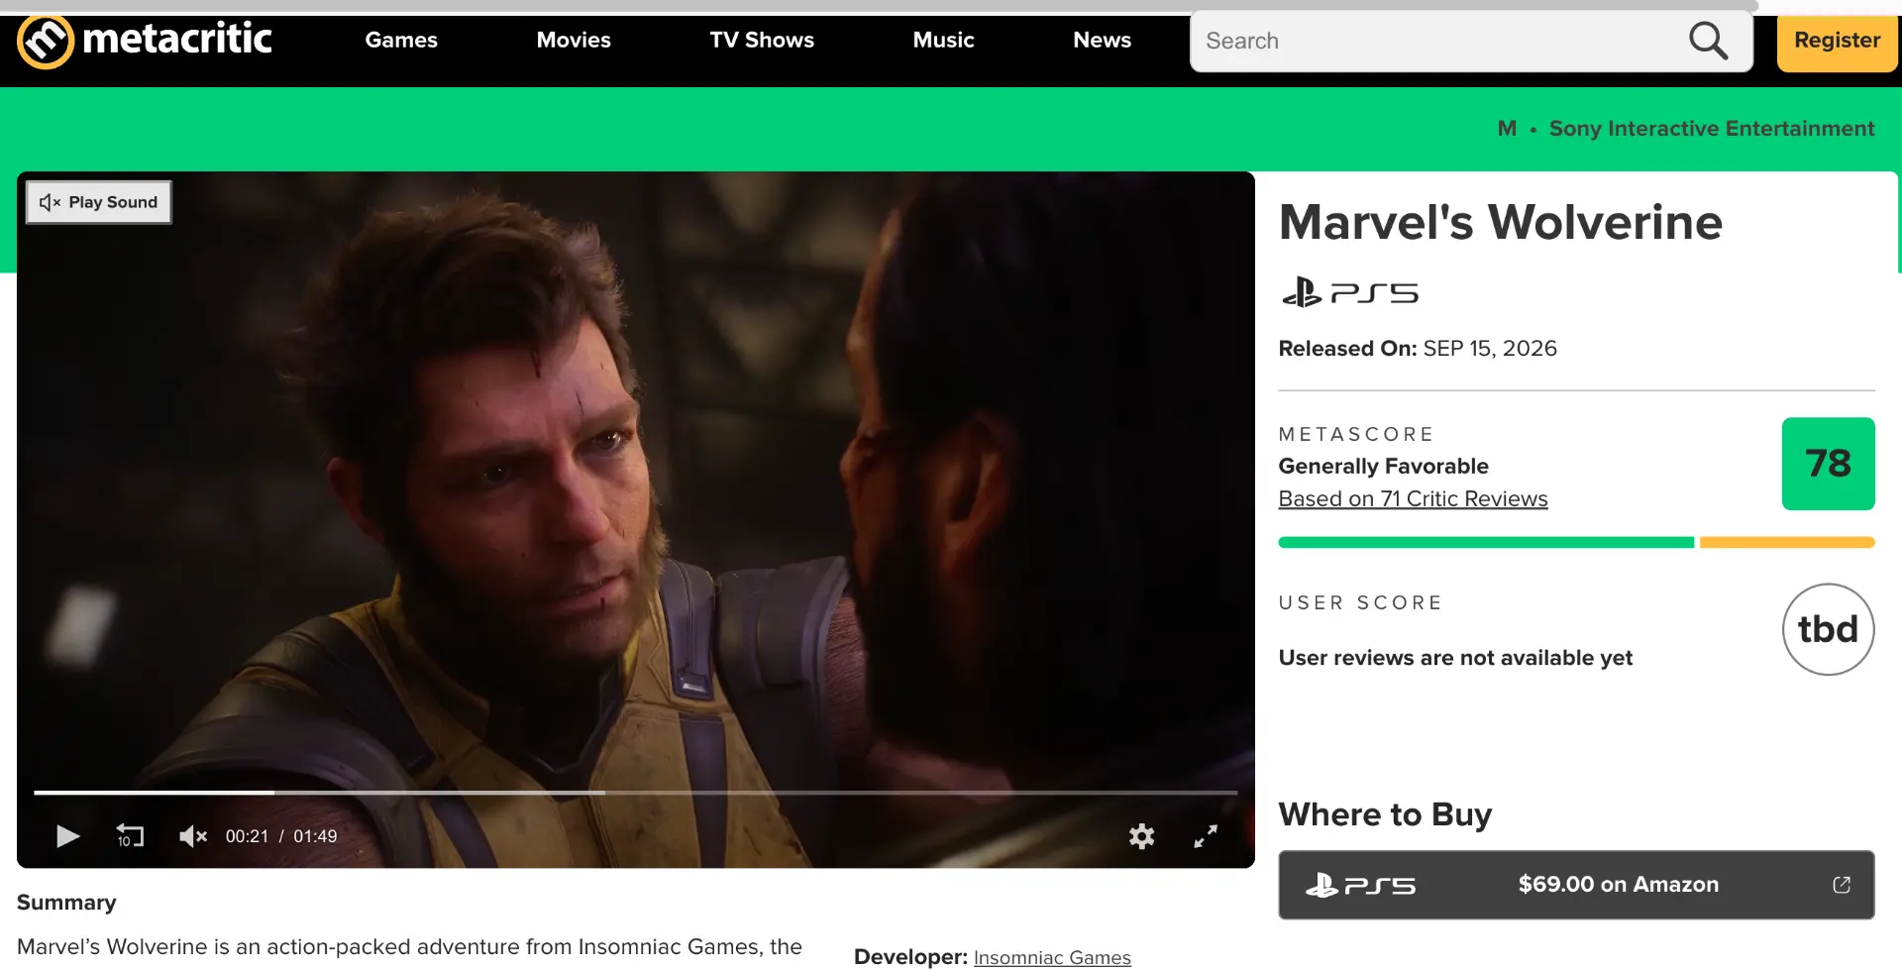Click the Marvel's Wolverine title

(1501, 222)
